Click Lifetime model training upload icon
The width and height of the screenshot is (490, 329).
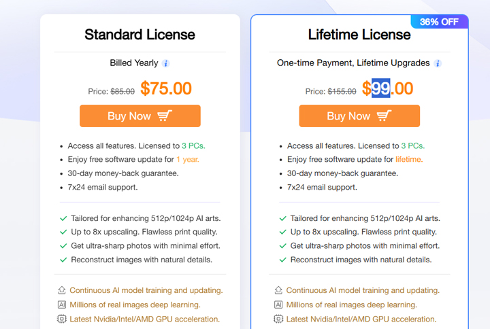[278, 290]
